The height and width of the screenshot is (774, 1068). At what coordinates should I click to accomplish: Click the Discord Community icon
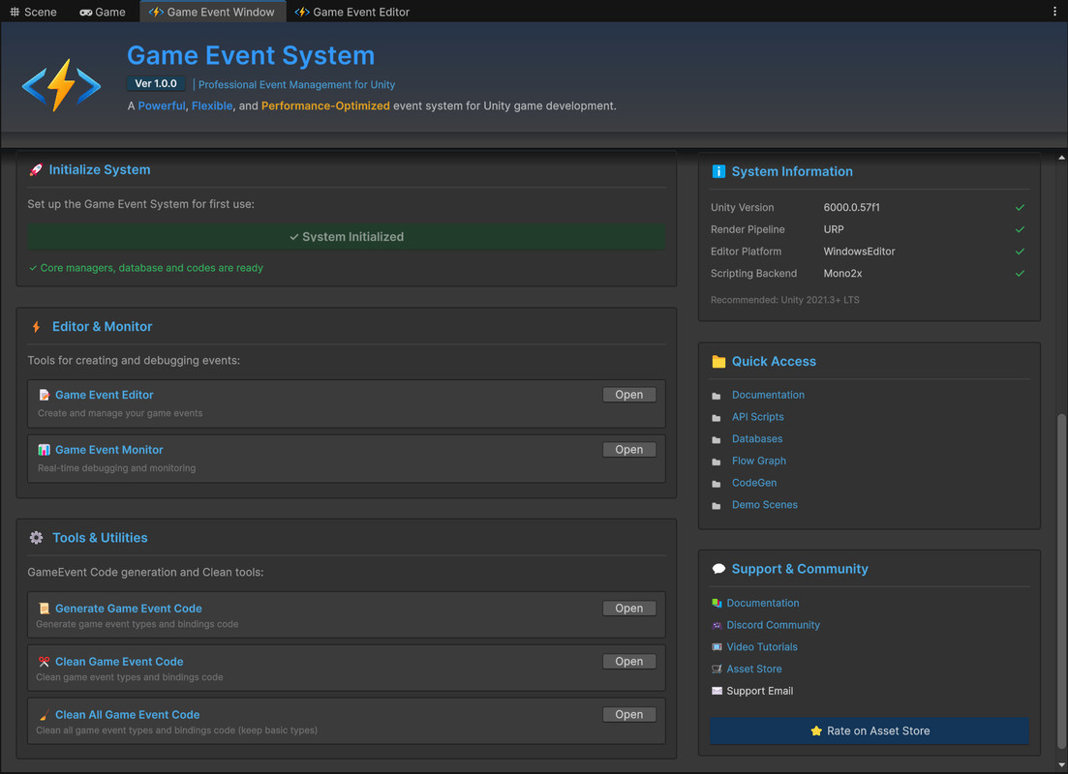tap(717, 625)
